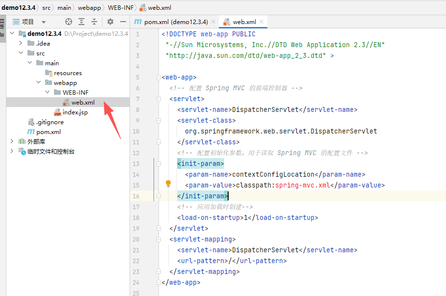Collapse the WEB-INF folder node
The width and height of the screenshot is (446, 296).
coord(47,92)
